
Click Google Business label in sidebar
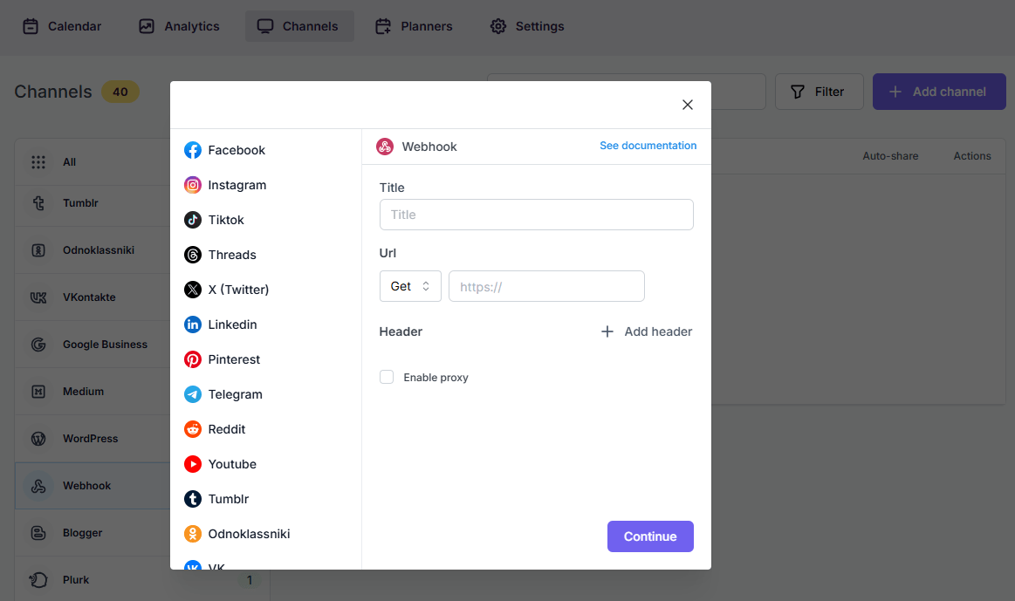tap(105, 345)
